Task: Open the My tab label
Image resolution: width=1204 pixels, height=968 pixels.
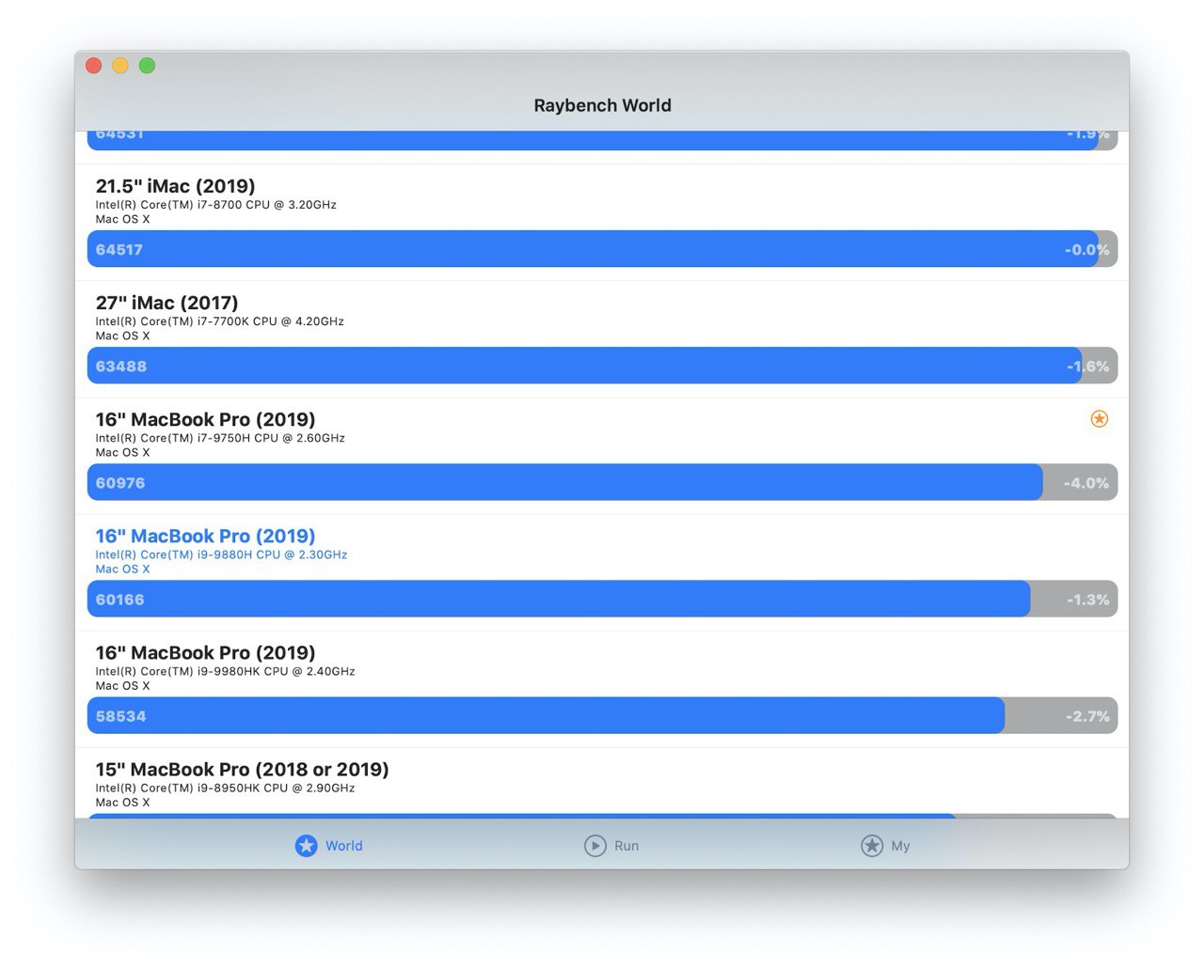Action: 900,846
